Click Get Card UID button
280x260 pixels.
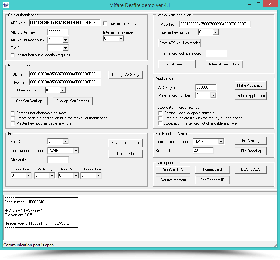(x=173, y=170)
